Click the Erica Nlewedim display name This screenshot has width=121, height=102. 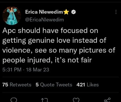click(x=44, y=12)
